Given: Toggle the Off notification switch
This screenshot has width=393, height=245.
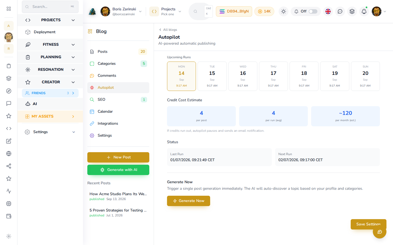Looking at the screenshot, I should click(313, 11).
